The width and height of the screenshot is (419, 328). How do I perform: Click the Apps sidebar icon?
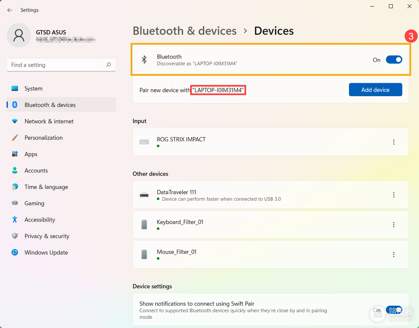pos(15,154)
